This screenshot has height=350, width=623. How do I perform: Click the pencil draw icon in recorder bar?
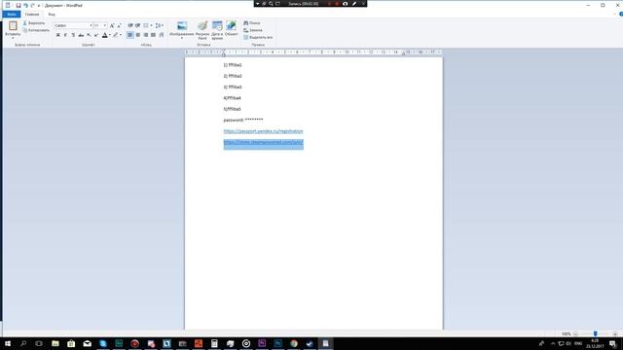click(x=354, y=4)
